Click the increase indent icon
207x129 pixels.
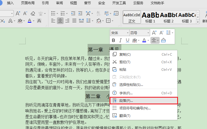pyautogui.click(x=80, y=13)
